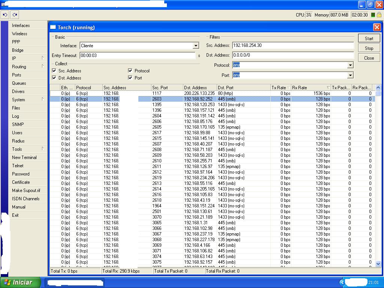Toggle the Dst. Address collect checkbox
Viewport: 384px width, 288px height.
pyautogui.click(x=54, y=78)
